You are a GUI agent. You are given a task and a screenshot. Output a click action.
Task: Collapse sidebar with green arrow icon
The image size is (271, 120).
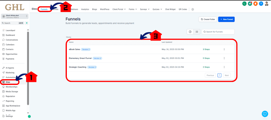tap(30, 116)
